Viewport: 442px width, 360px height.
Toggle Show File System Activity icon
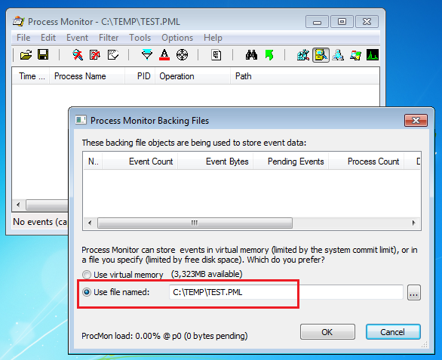click(321, 55)
